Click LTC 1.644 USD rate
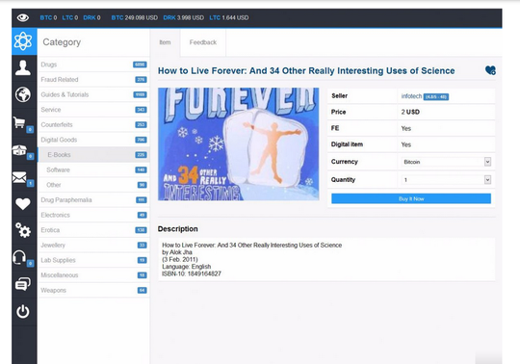Screen dimensions: 520x364 click(x=229, y=17)
